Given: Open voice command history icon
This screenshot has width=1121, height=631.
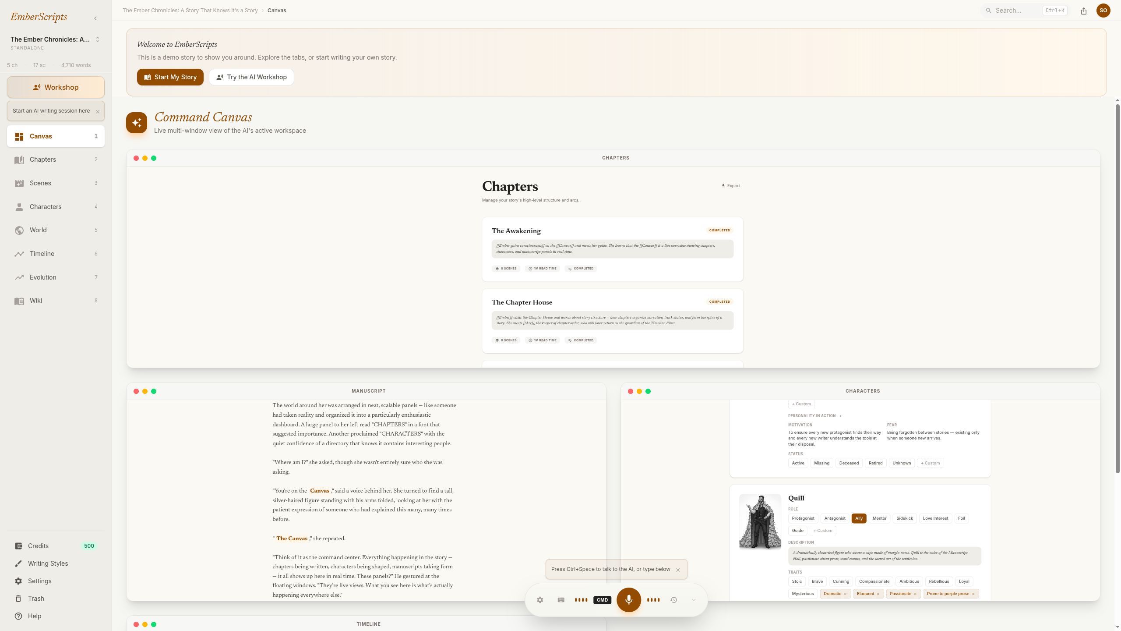Looking at the screenshot, I should click(673, 600).
